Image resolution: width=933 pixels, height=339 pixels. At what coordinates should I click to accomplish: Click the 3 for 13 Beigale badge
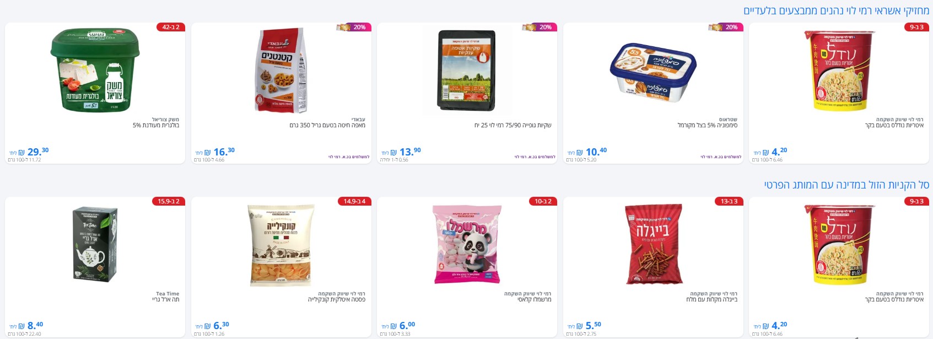coord(729,201)
